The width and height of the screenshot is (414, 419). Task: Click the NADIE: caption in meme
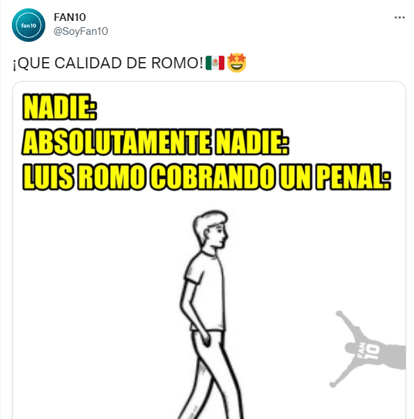(59, 107)
